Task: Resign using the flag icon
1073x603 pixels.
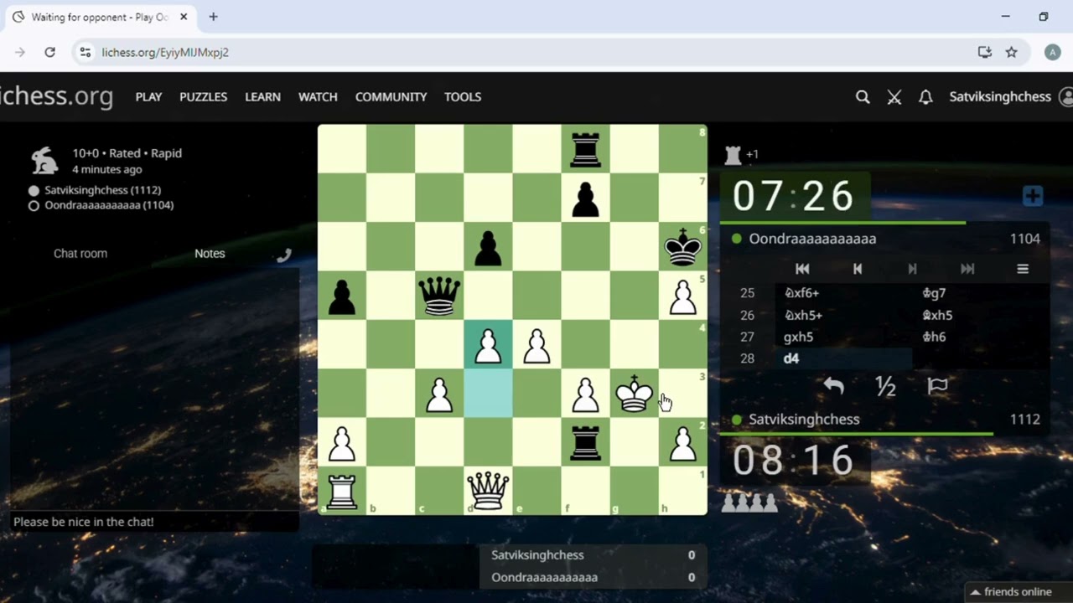Action: click(937, 386)
